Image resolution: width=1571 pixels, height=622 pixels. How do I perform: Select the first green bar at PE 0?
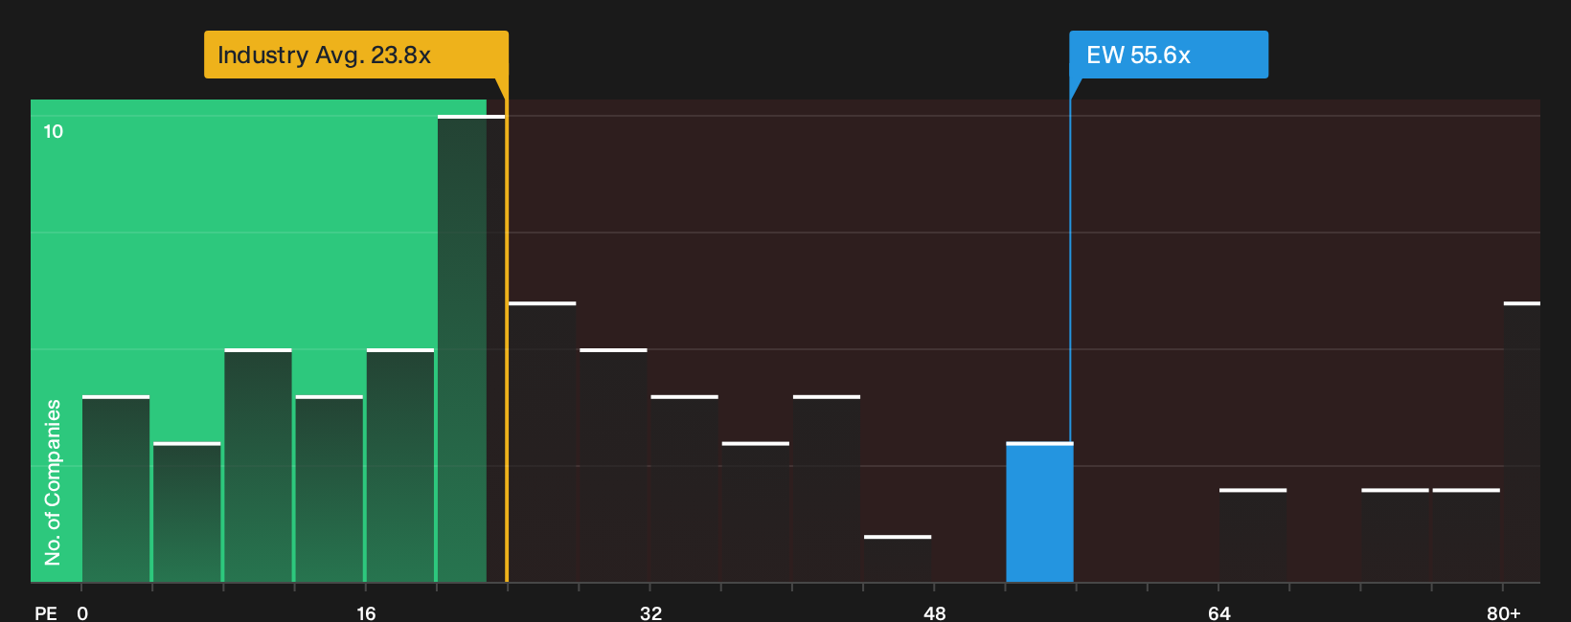(x=116, y=489)
